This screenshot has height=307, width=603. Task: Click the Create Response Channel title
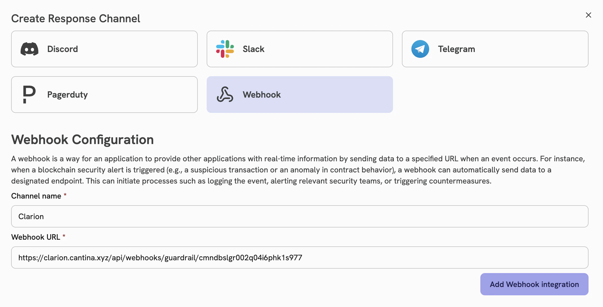pos(76,19)
